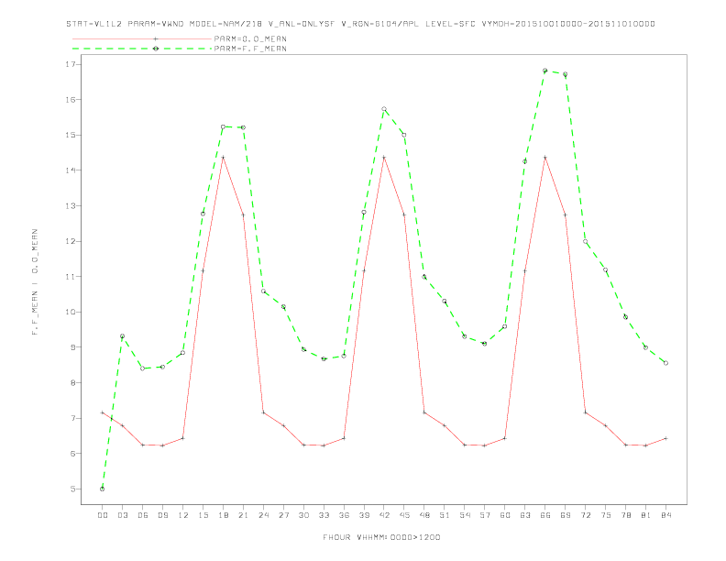Click the y-axis tick label 8
The height and width of the screenshot is (561, 726).
(72, 383)
